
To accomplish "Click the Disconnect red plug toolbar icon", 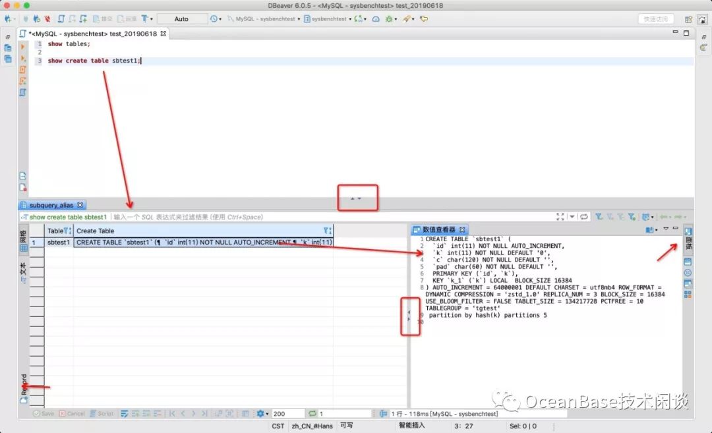I will 47,19.
